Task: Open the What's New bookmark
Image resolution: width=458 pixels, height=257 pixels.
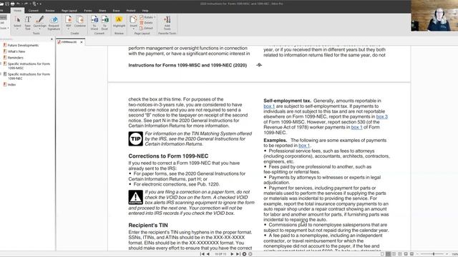Action: coord(16,51)
